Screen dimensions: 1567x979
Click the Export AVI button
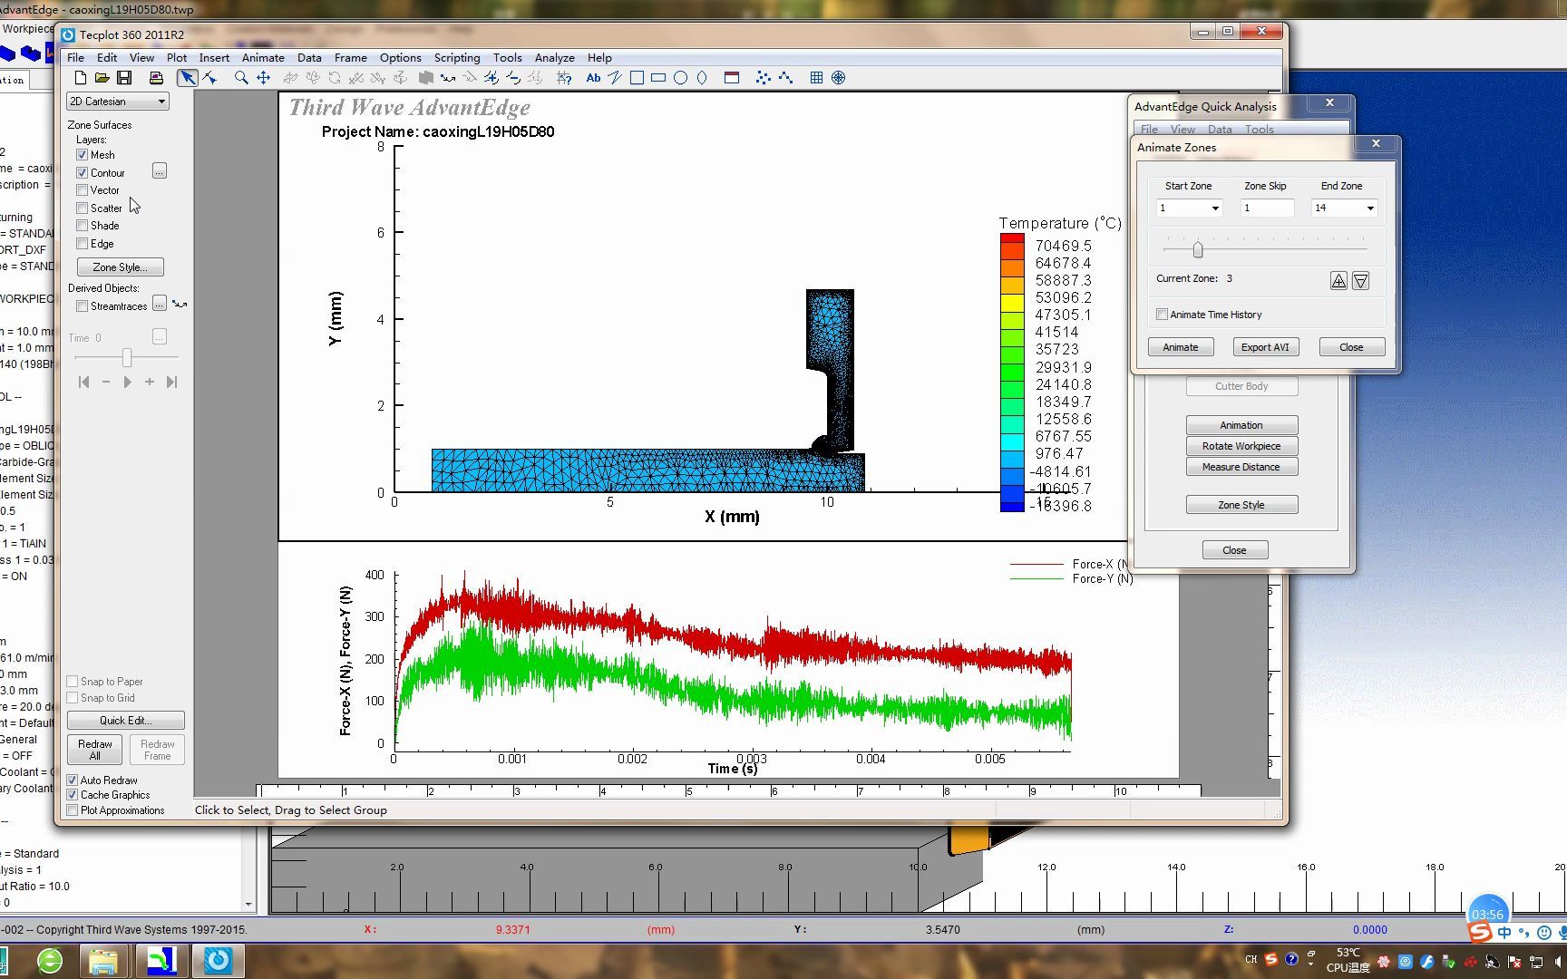point(1264,347)
